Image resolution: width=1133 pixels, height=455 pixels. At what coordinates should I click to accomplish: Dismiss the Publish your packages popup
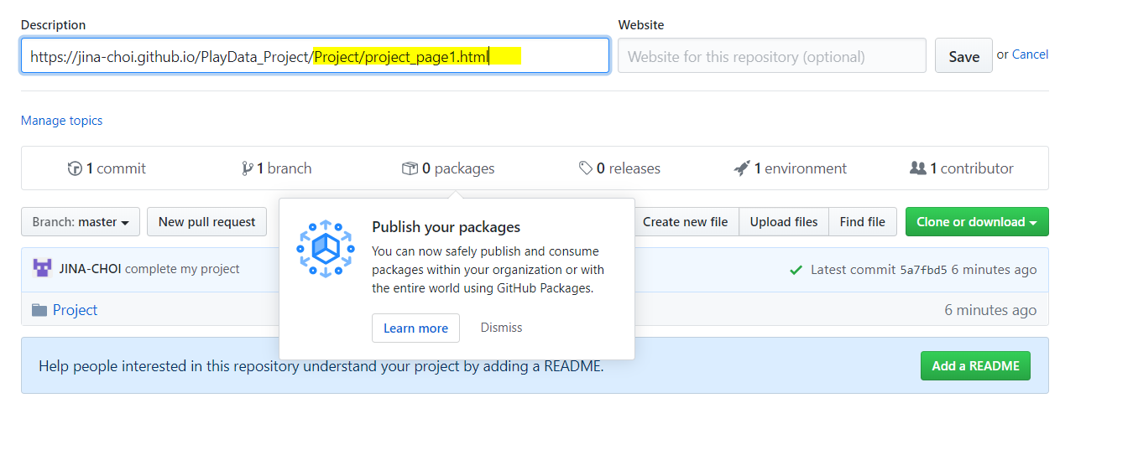[501, 328]
